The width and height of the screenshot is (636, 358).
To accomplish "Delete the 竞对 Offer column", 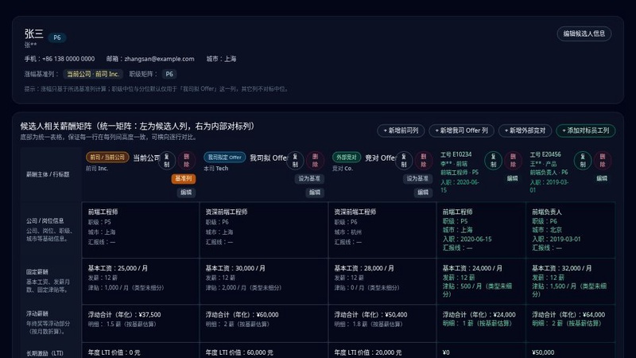I will click(x=424, y=161).
